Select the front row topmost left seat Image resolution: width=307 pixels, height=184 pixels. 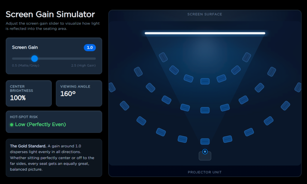point(163,57)
